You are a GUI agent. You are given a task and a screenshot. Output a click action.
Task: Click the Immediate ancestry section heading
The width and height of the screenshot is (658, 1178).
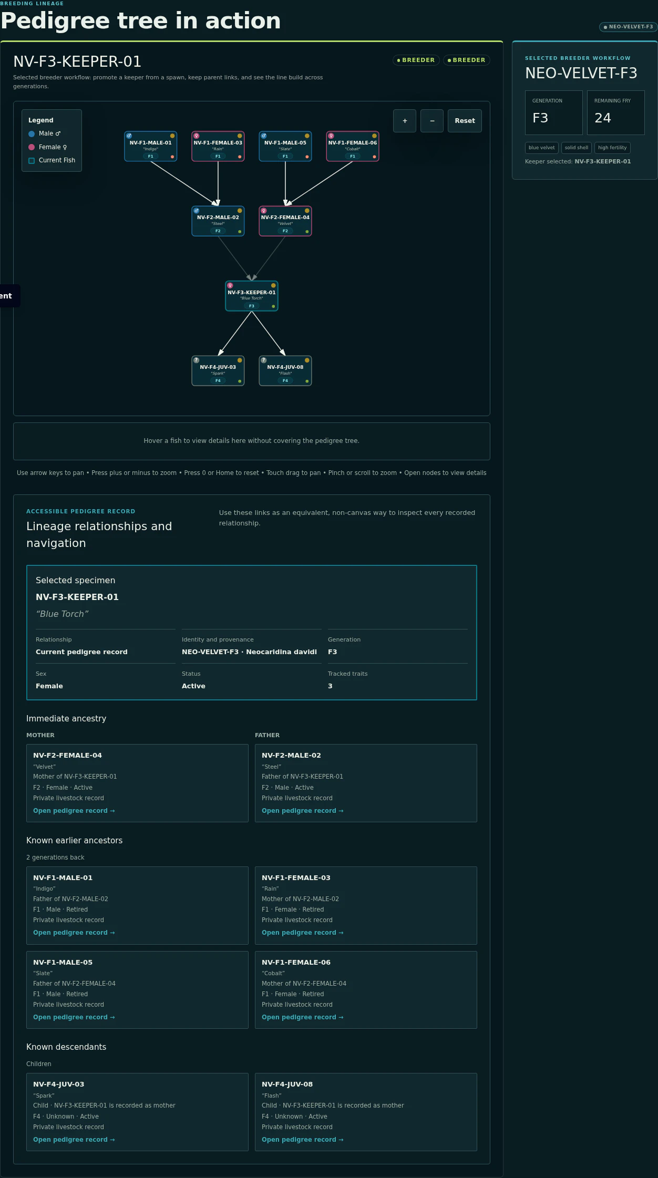click(66, 719)
